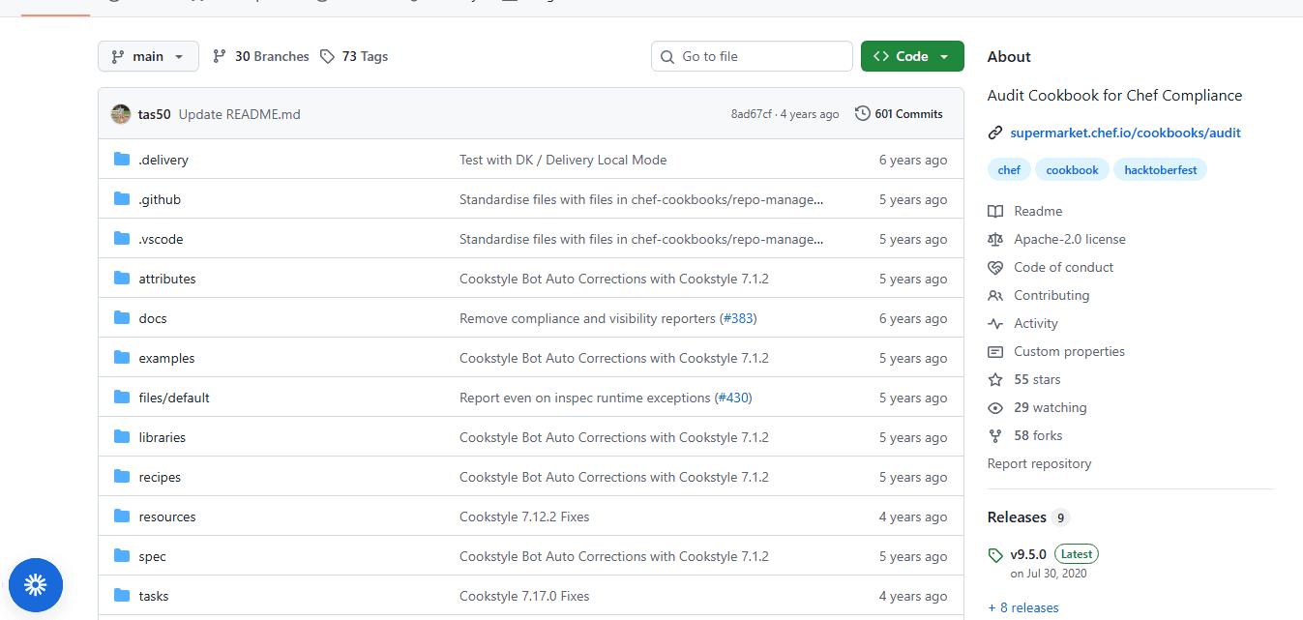Click the examples folder icon

coord(122,358)
